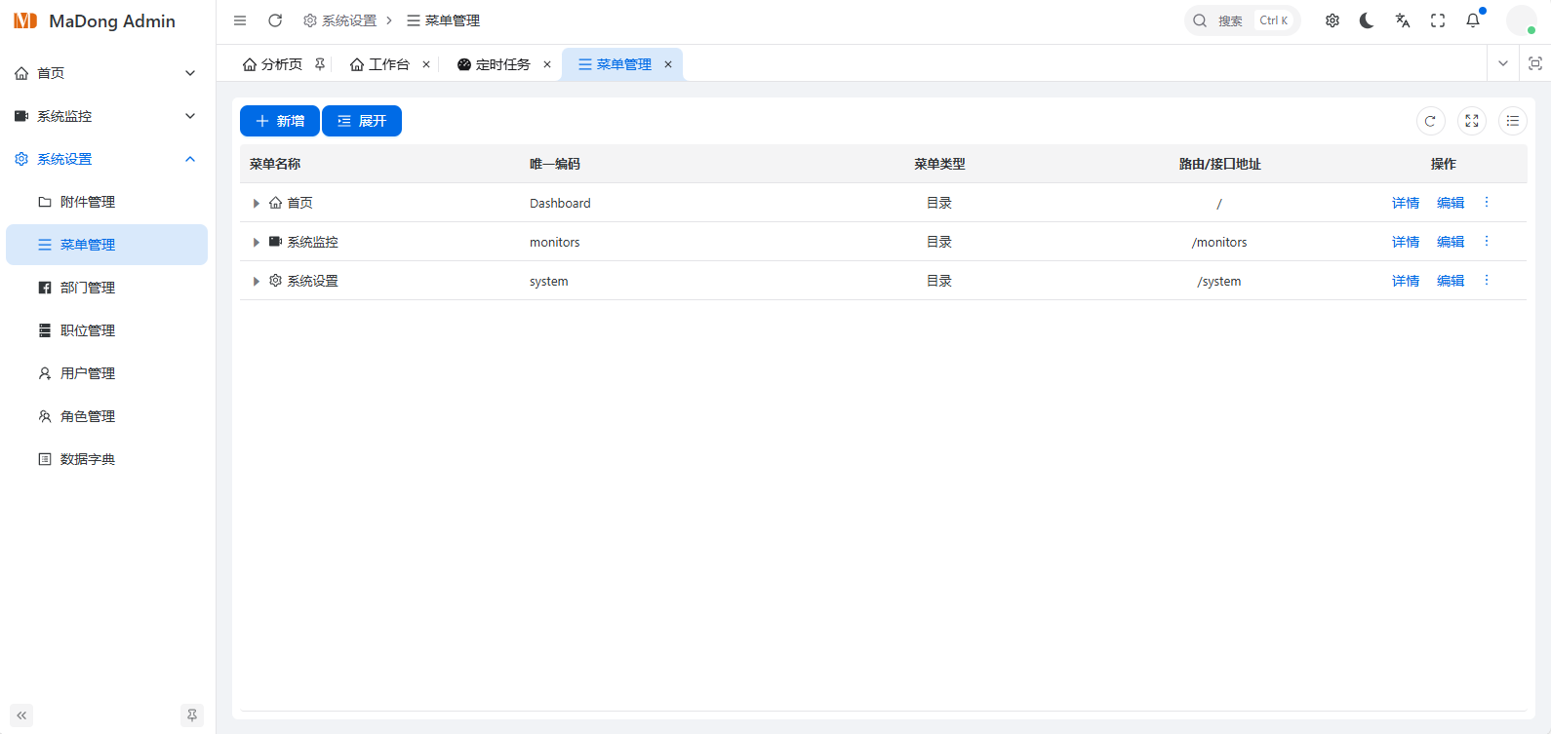Open 用户管理 in the sidebar
This screenshot has width=1551, height=734.
(107, 373)
